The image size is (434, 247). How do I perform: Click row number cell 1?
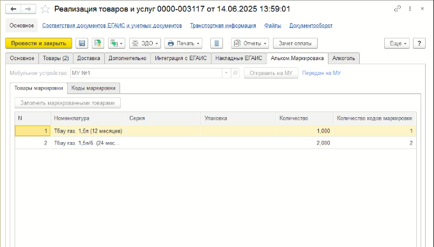[x=33, y=131]
